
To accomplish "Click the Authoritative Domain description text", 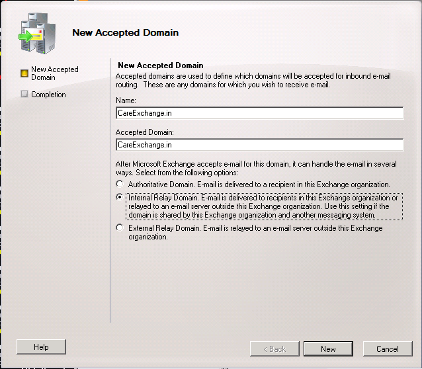I will (x=259, y=184).
